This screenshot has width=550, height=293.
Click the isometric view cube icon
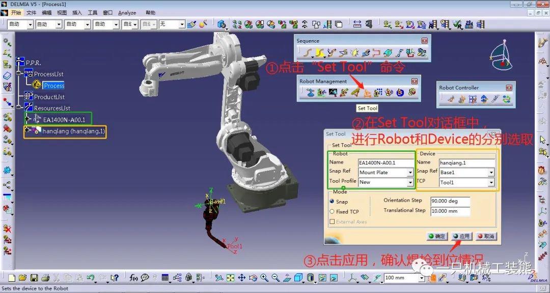click(x=298, y=278)
